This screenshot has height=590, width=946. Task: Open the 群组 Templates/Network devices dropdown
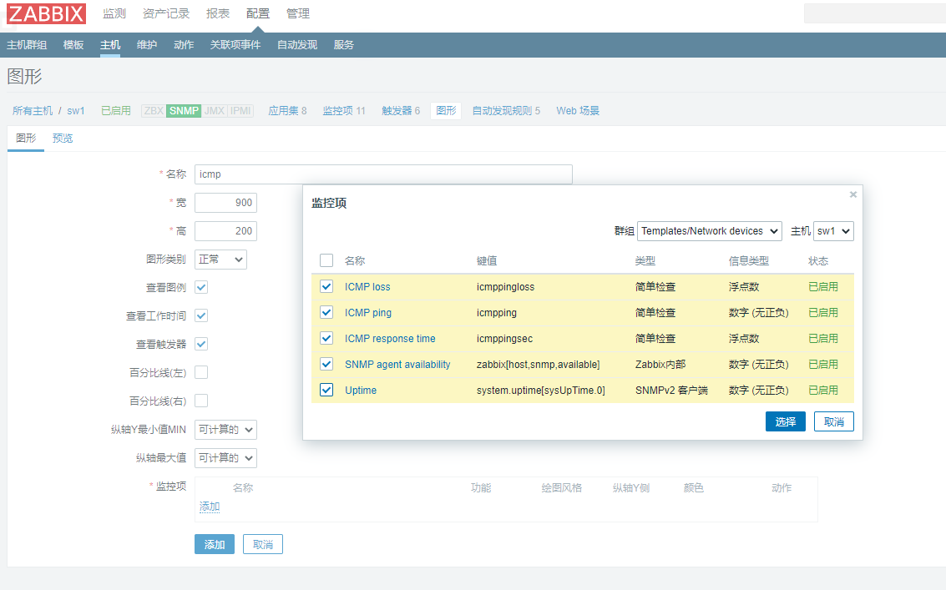[710, 231]
